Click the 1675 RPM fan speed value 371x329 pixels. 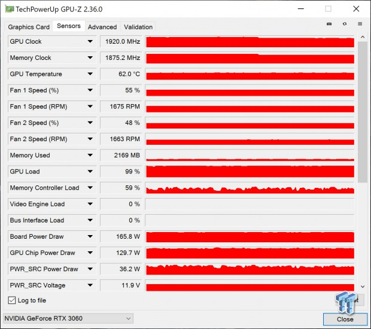121,106
